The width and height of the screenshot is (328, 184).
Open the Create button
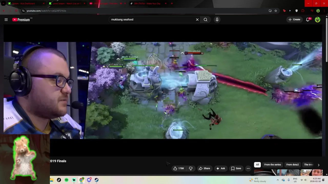294,19
